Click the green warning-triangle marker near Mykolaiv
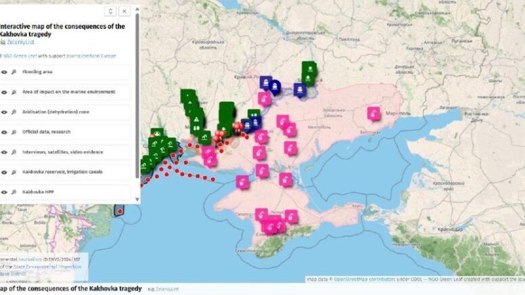The height and width of the screenshot is (295, 525). (x=195, y=119)
